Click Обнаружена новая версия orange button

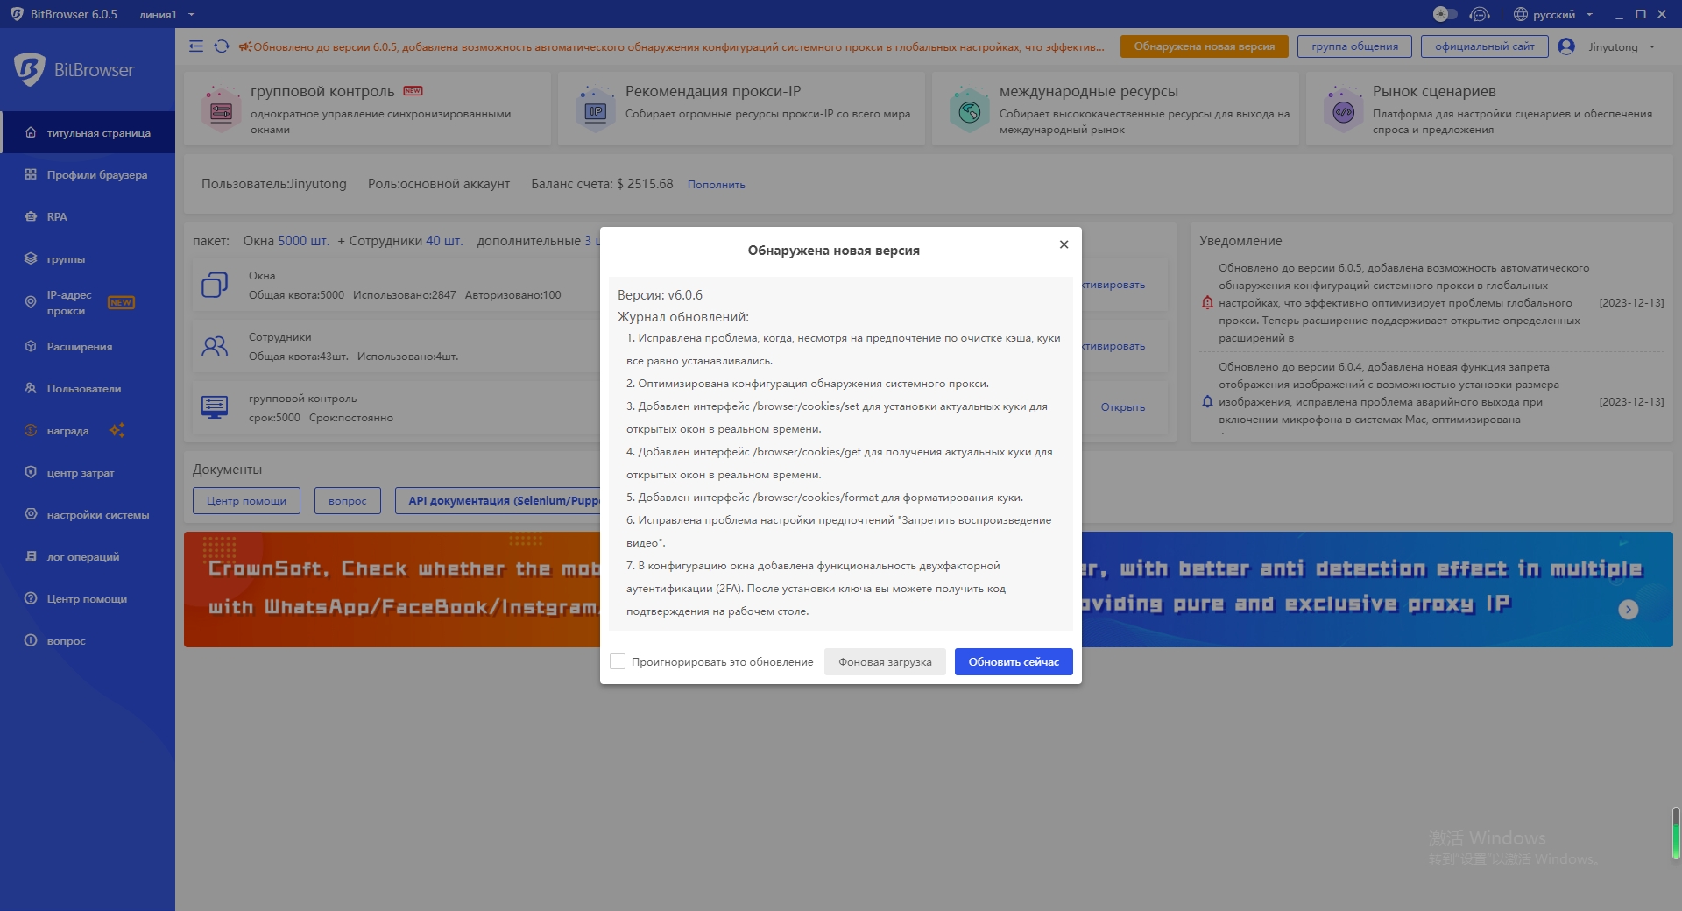pos(1204,46)
